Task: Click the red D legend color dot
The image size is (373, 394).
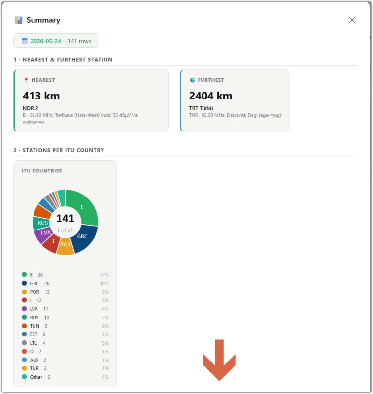Action: point(24,351)
